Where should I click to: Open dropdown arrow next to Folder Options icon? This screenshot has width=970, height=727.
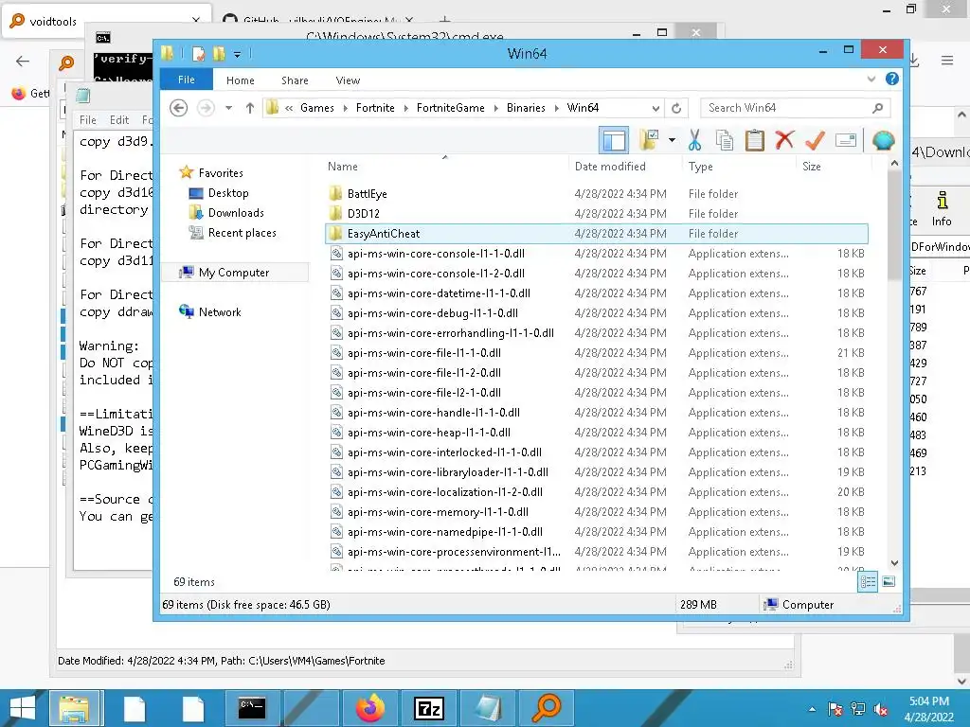click(672, 140)
